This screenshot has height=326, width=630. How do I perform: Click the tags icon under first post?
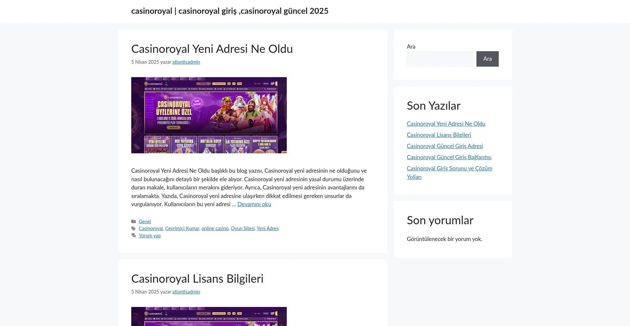134,228
